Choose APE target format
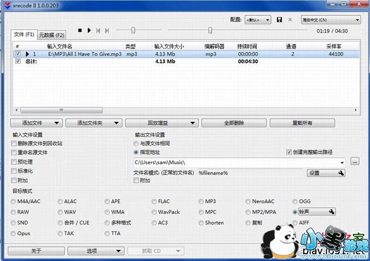The height and width of the screenshot is (261, 370). point(107,201)
